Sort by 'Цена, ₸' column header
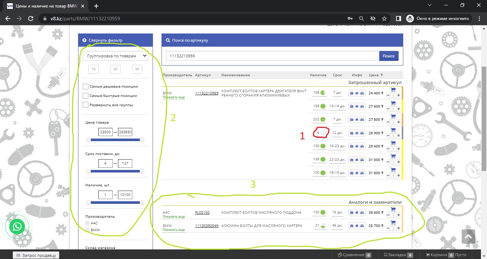 [x=376, y=75]
